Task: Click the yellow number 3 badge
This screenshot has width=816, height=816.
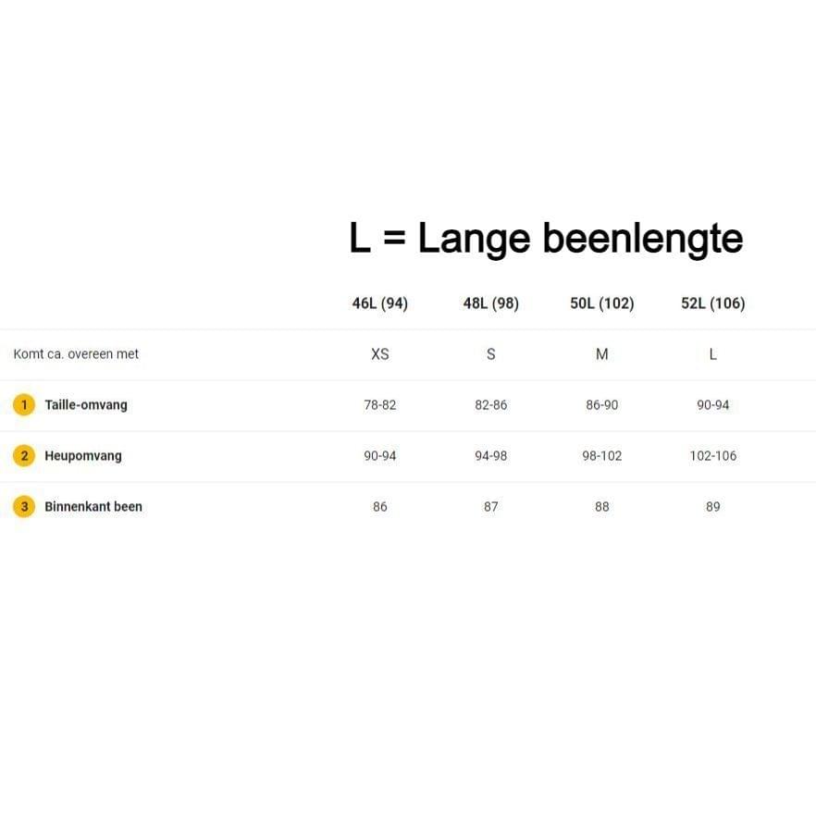Action: click(x=24, y=507)
